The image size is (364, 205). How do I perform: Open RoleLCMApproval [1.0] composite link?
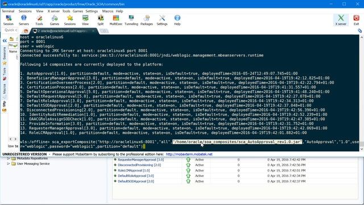134,170
